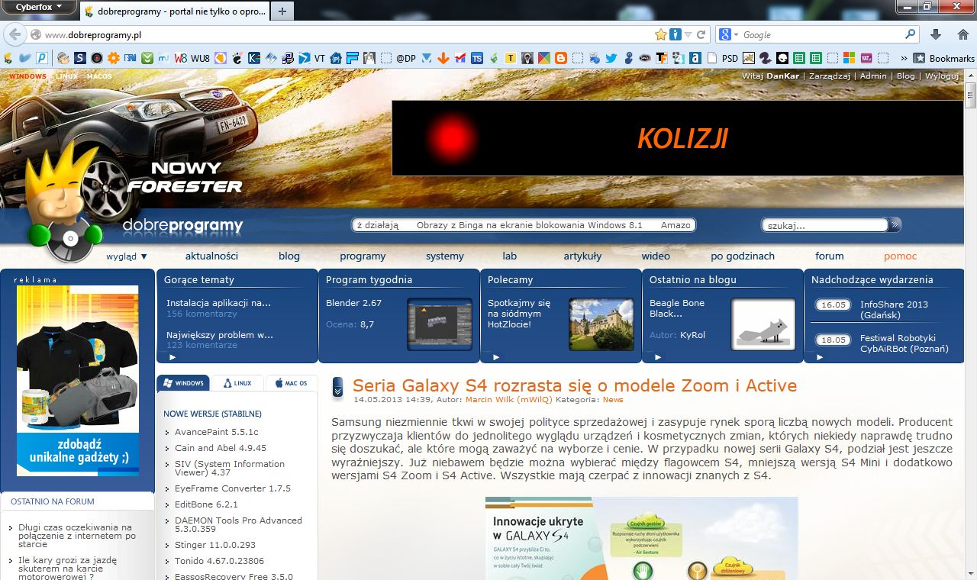Open the programy menu item
The height and width of the screenshot is (580, 977).
[363, 256]
